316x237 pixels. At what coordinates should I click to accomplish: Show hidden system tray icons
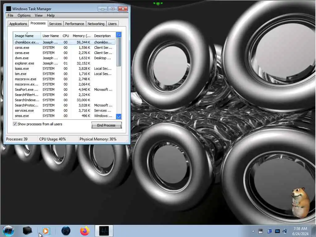253,231
